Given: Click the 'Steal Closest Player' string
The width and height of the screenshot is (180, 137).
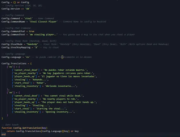Looking at the screenshot, I should point(43,22).
